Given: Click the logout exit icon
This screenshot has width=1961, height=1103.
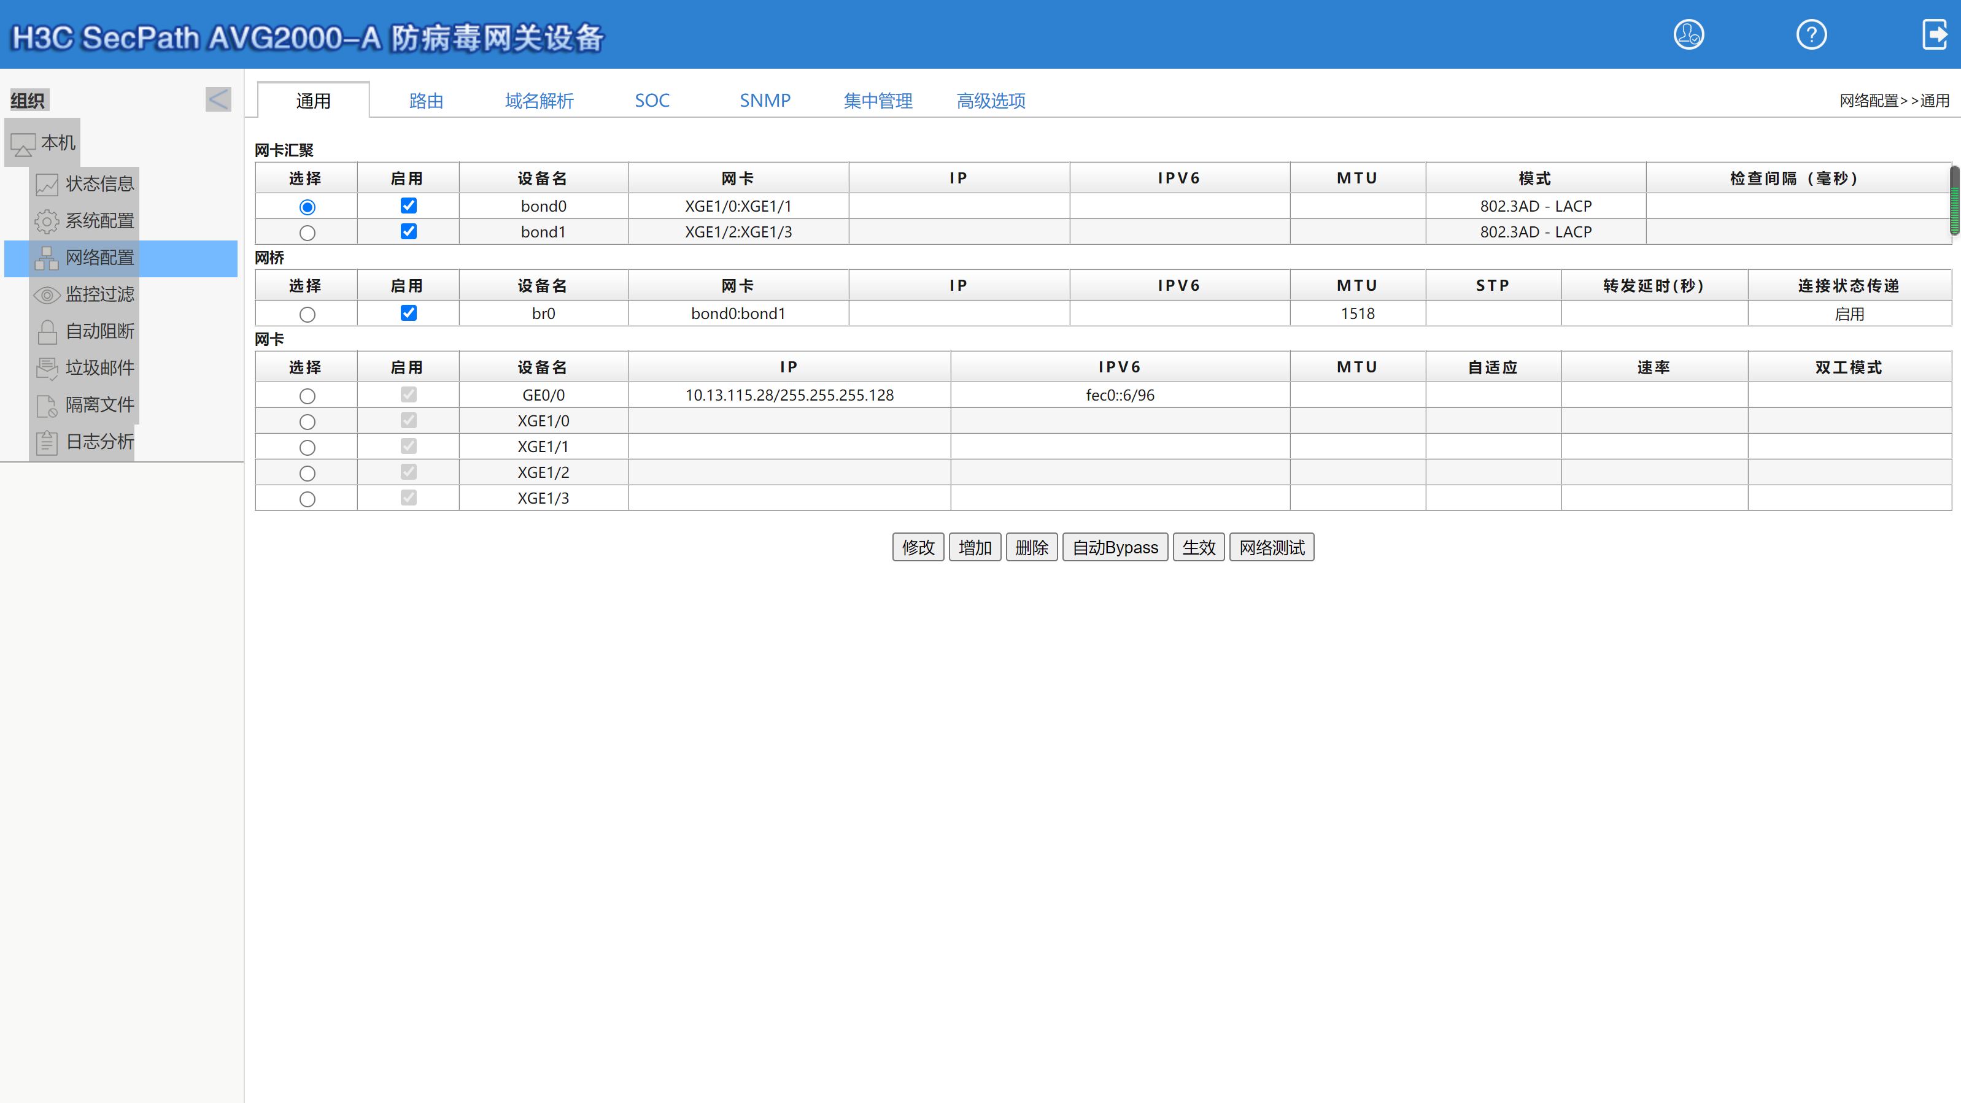Looking at the screenshot, I should coord(1935,35).
